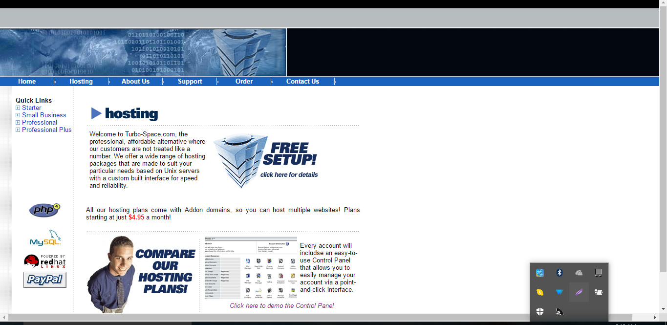Select Support in the navigation bar
This screenshot has height=325, width=667.
click(x=190, y=82)
